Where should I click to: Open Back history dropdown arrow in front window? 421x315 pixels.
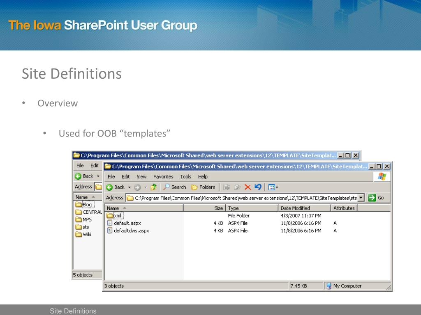click(129, 187)
